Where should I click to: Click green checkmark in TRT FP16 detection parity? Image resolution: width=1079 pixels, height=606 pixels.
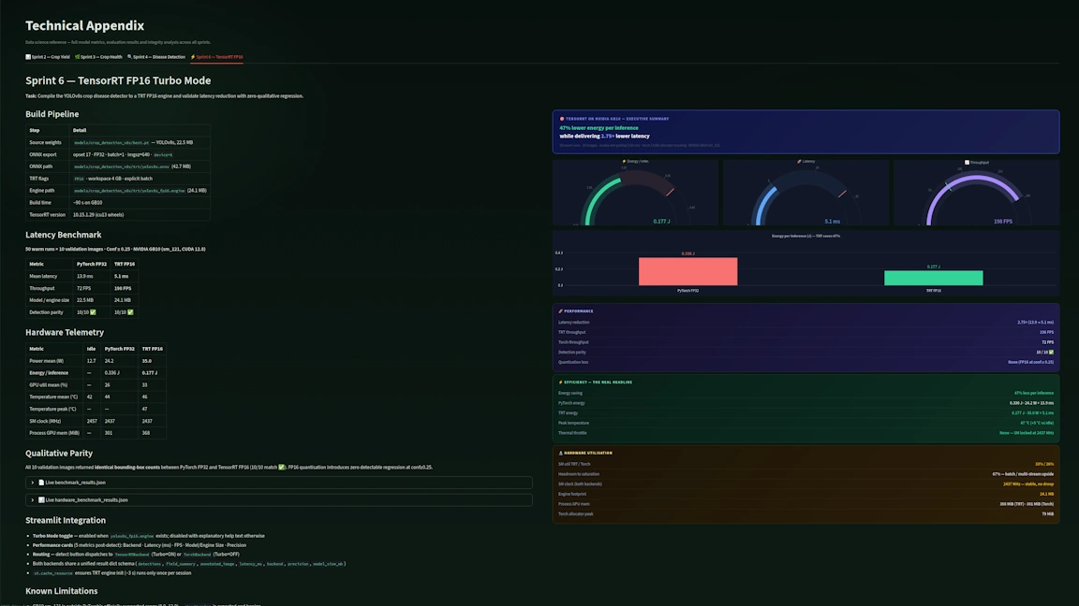130,312
